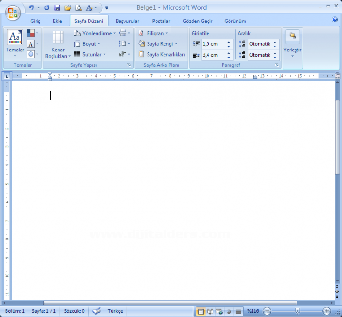
Task: Click the tab stop selector on the ruler
Action: 7,76
